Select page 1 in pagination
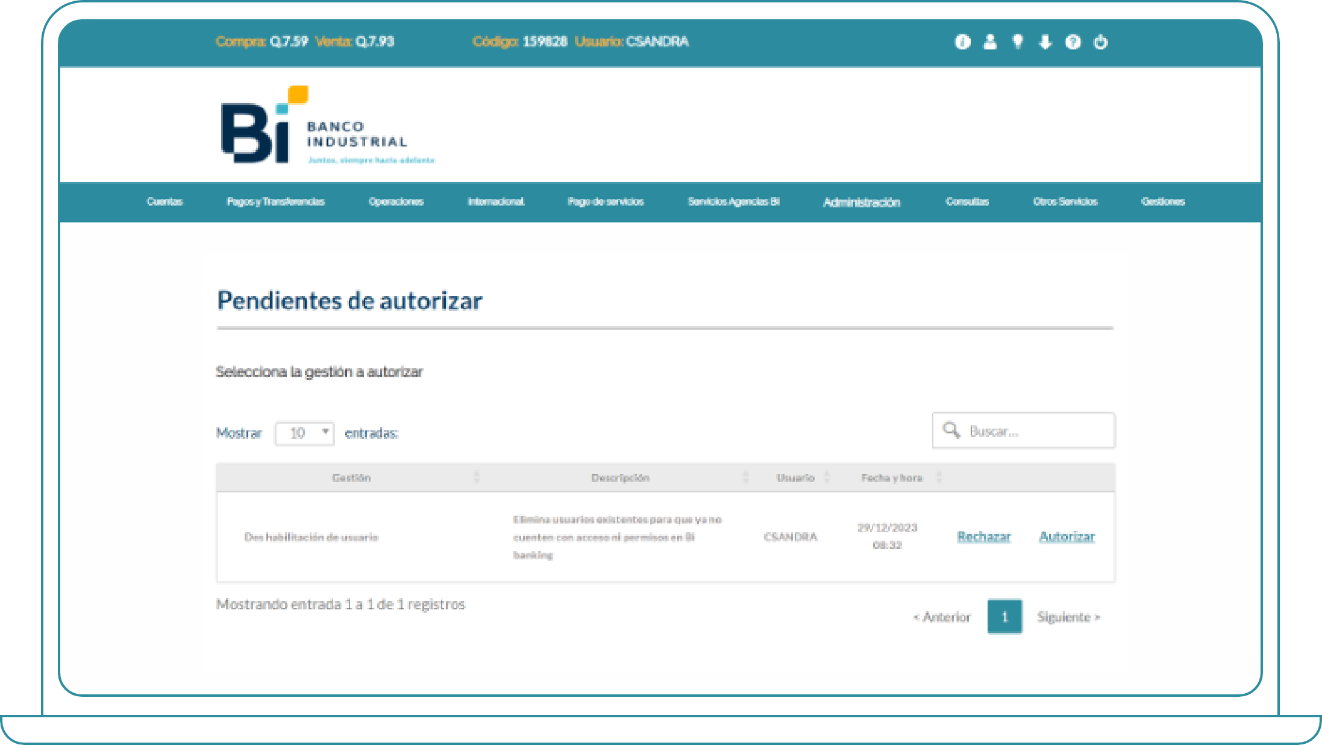Screen dimensions: 1322x745 (x=1004, y=616)
